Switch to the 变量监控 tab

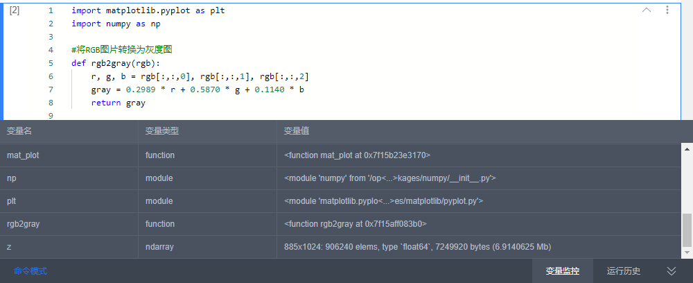(x=562, y=271)
